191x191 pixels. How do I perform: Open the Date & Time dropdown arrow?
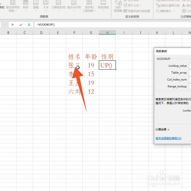click(59, 11)
